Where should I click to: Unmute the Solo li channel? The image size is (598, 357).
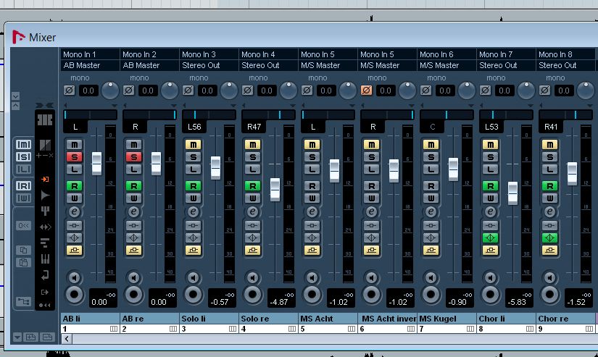coord(193,144)
